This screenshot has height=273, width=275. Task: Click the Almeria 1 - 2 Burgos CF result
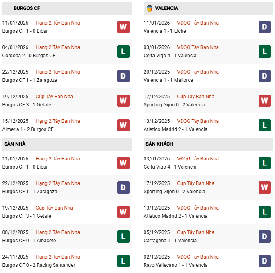pyautogui.click(x=28, y=129)
